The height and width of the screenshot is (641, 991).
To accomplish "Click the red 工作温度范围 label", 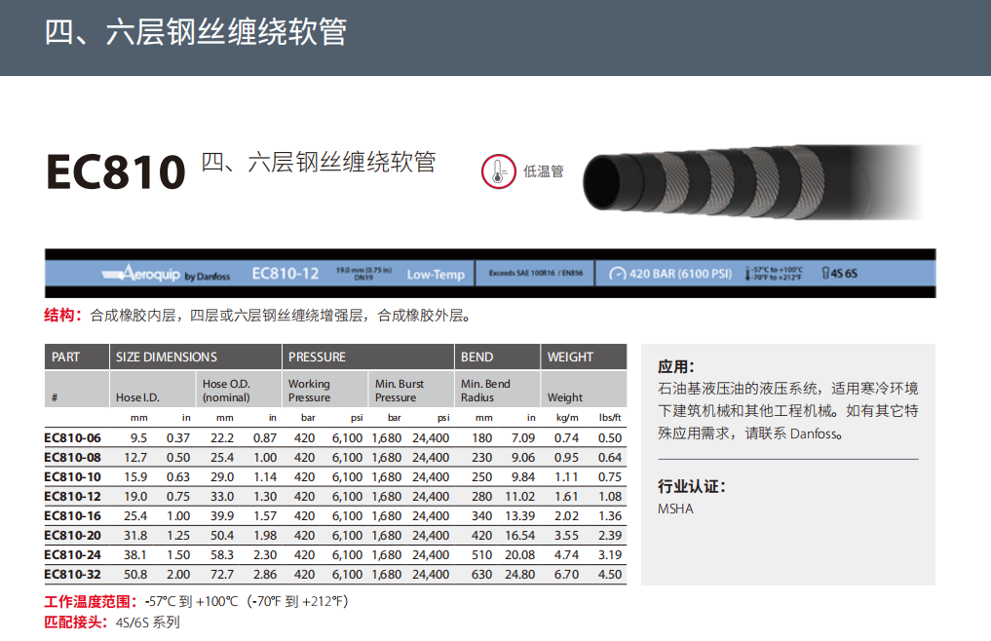I will coord(91,601).
